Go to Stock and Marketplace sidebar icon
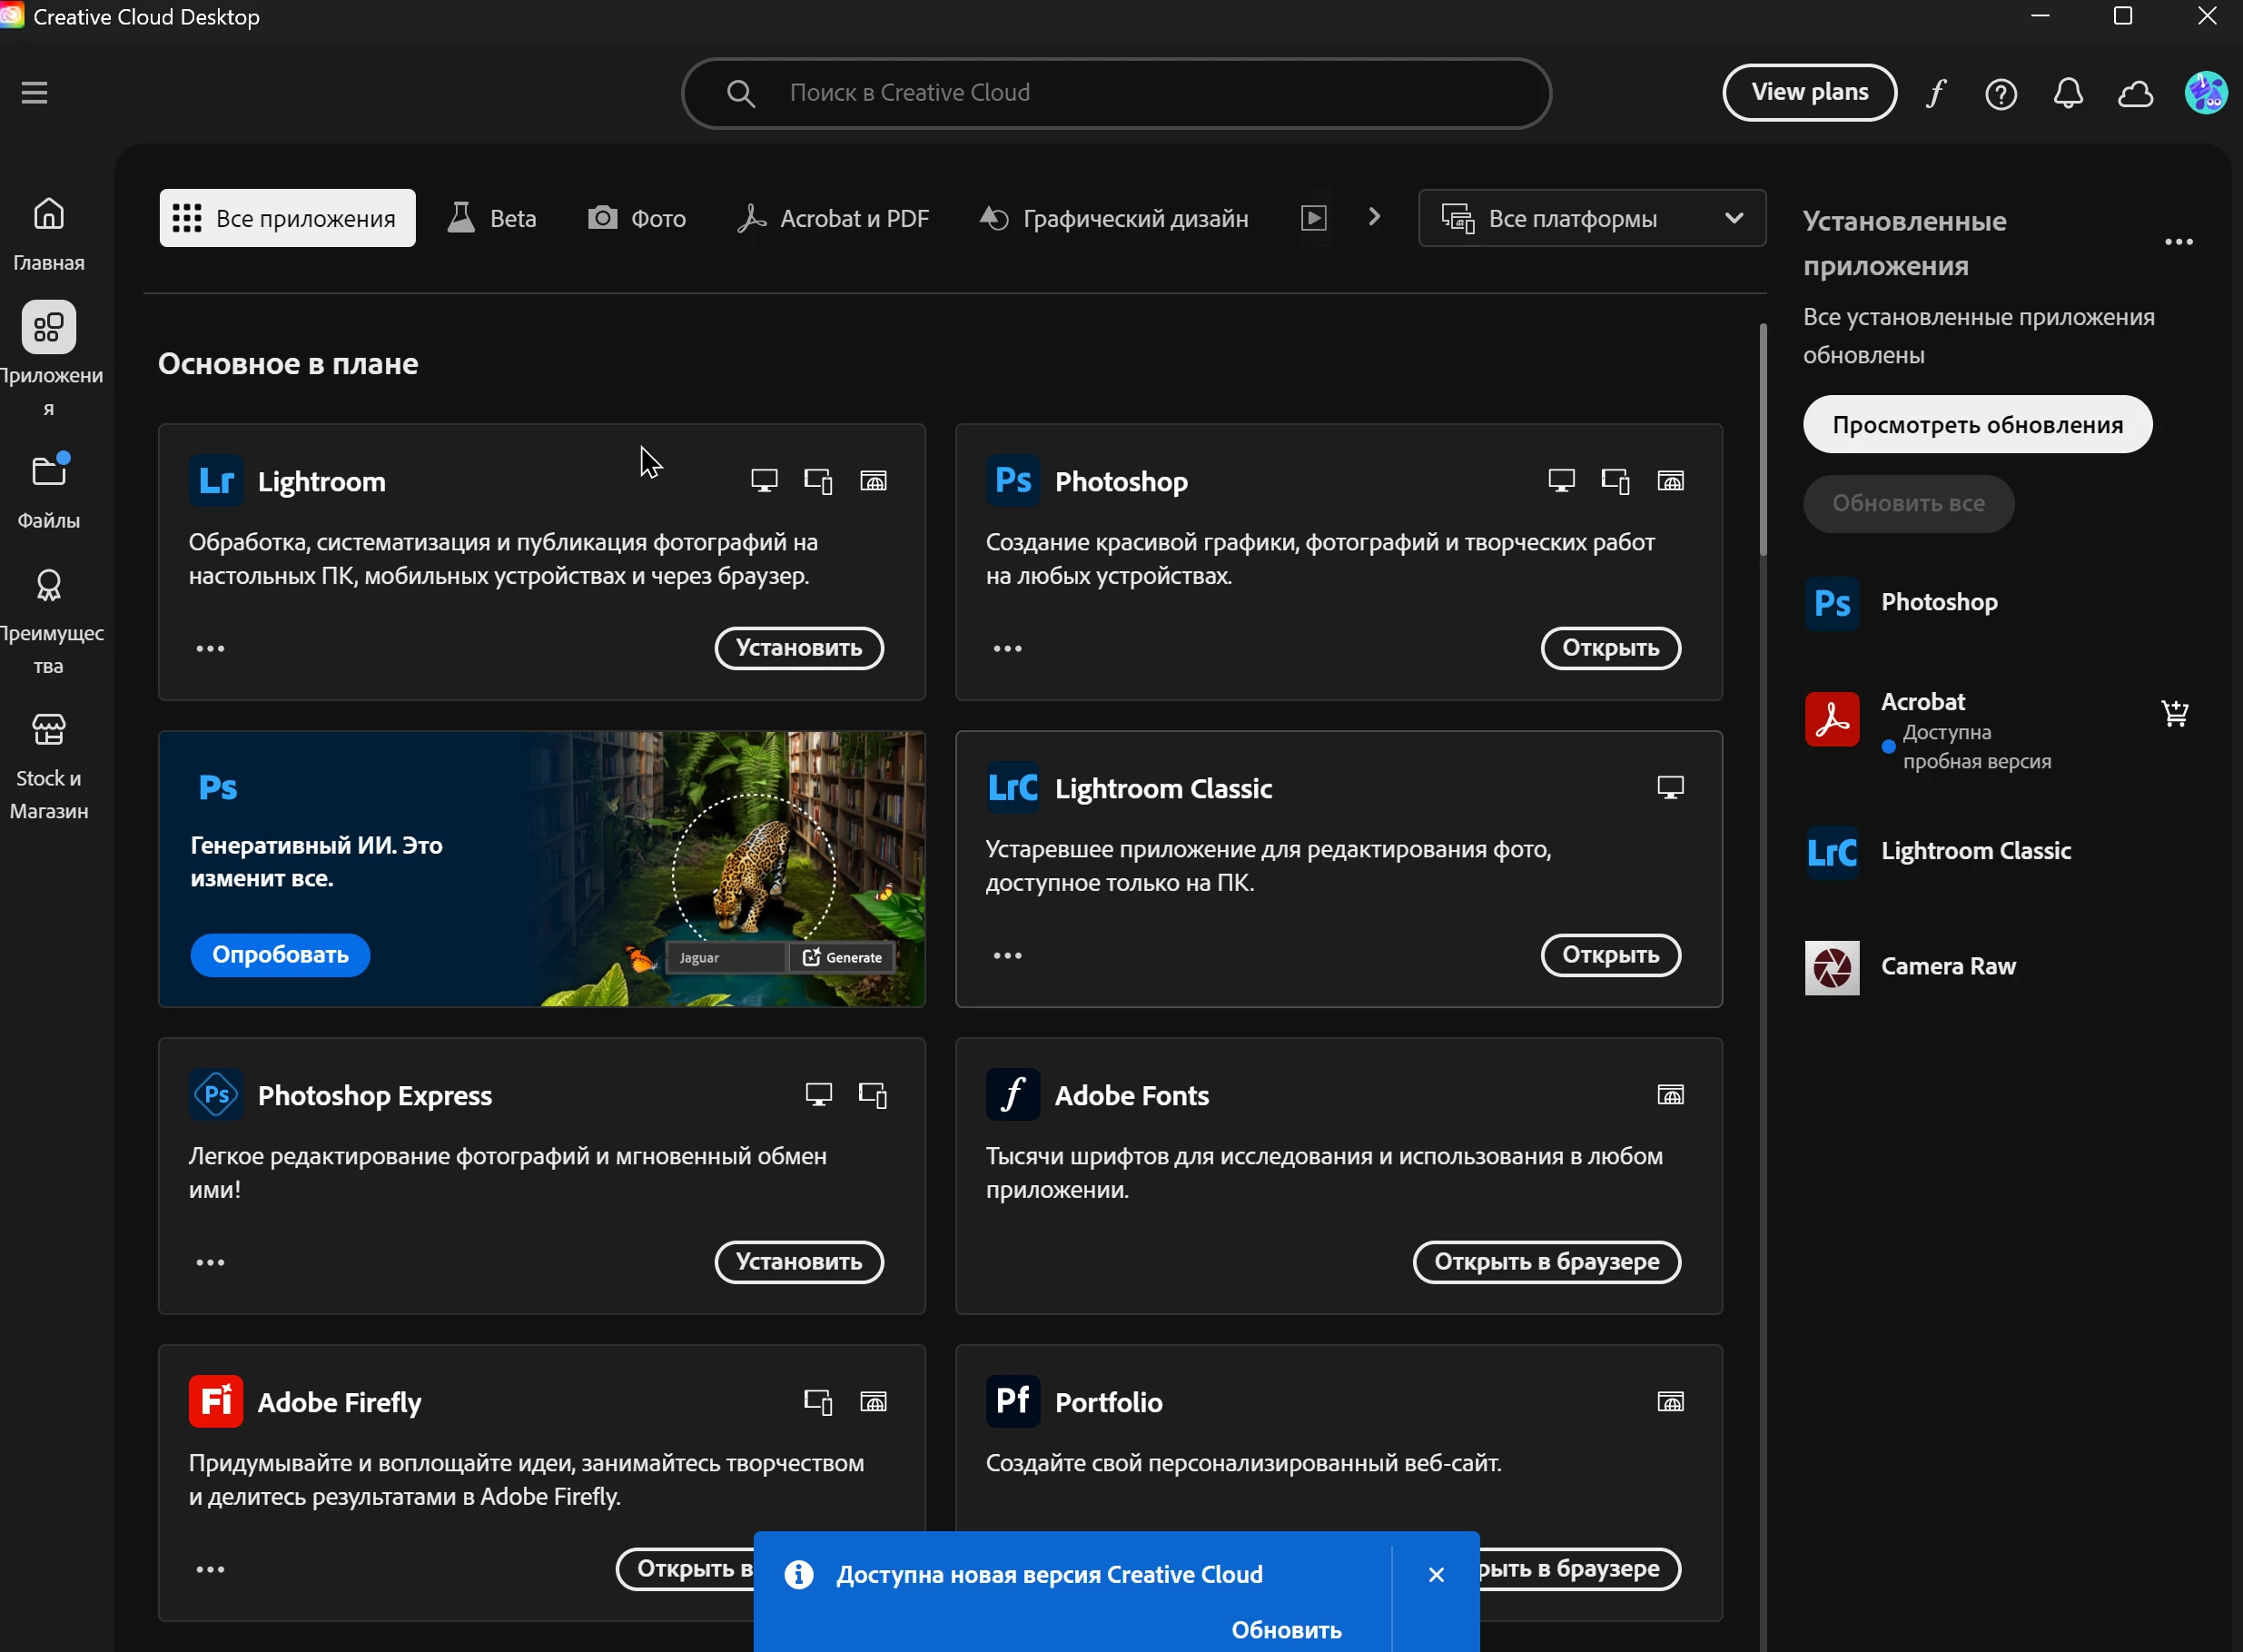The width and height of the screenshot is (2243, 1652). pyautogui.click(x=48, y=730)
